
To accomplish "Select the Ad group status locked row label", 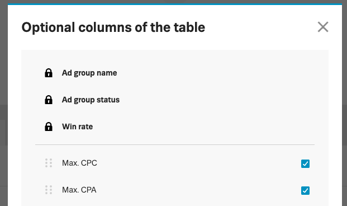I will [x=91, y=100].
